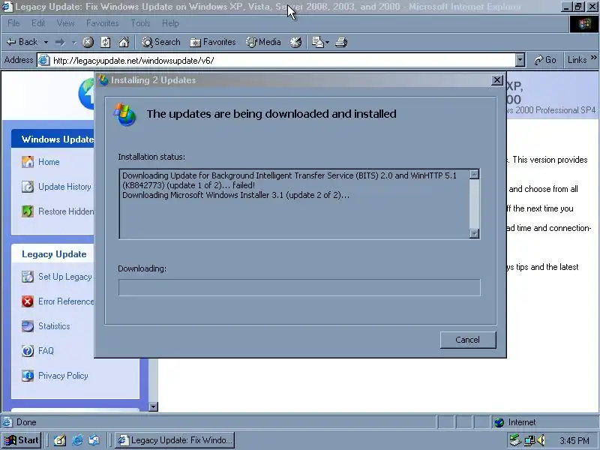Open the FAQ link
600x450 pixels.
tap(46, 351)
